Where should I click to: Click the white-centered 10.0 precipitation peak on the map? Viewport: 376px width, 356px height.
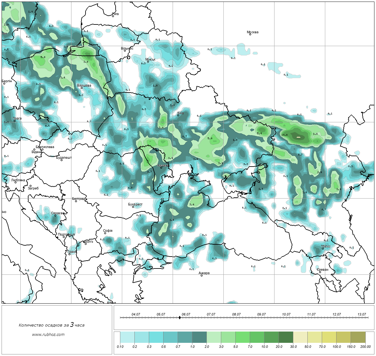299,137
